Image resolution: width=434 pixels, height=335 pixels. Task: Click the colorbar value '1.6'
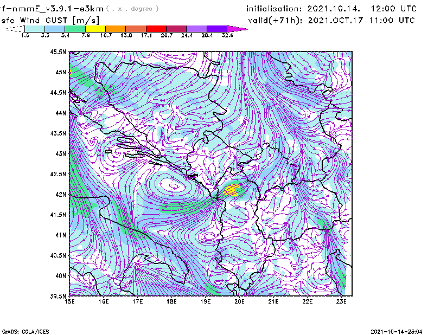coord(25,35)
